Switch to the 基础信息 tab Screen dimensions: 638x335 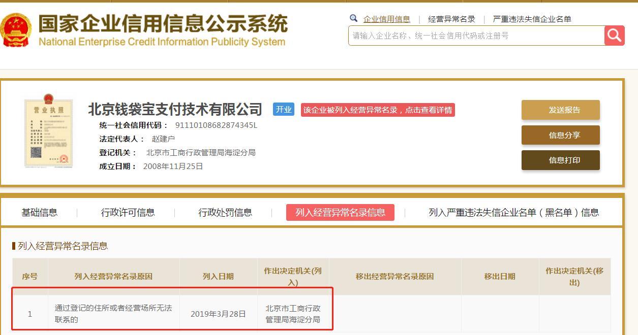[x=39, y=213]
